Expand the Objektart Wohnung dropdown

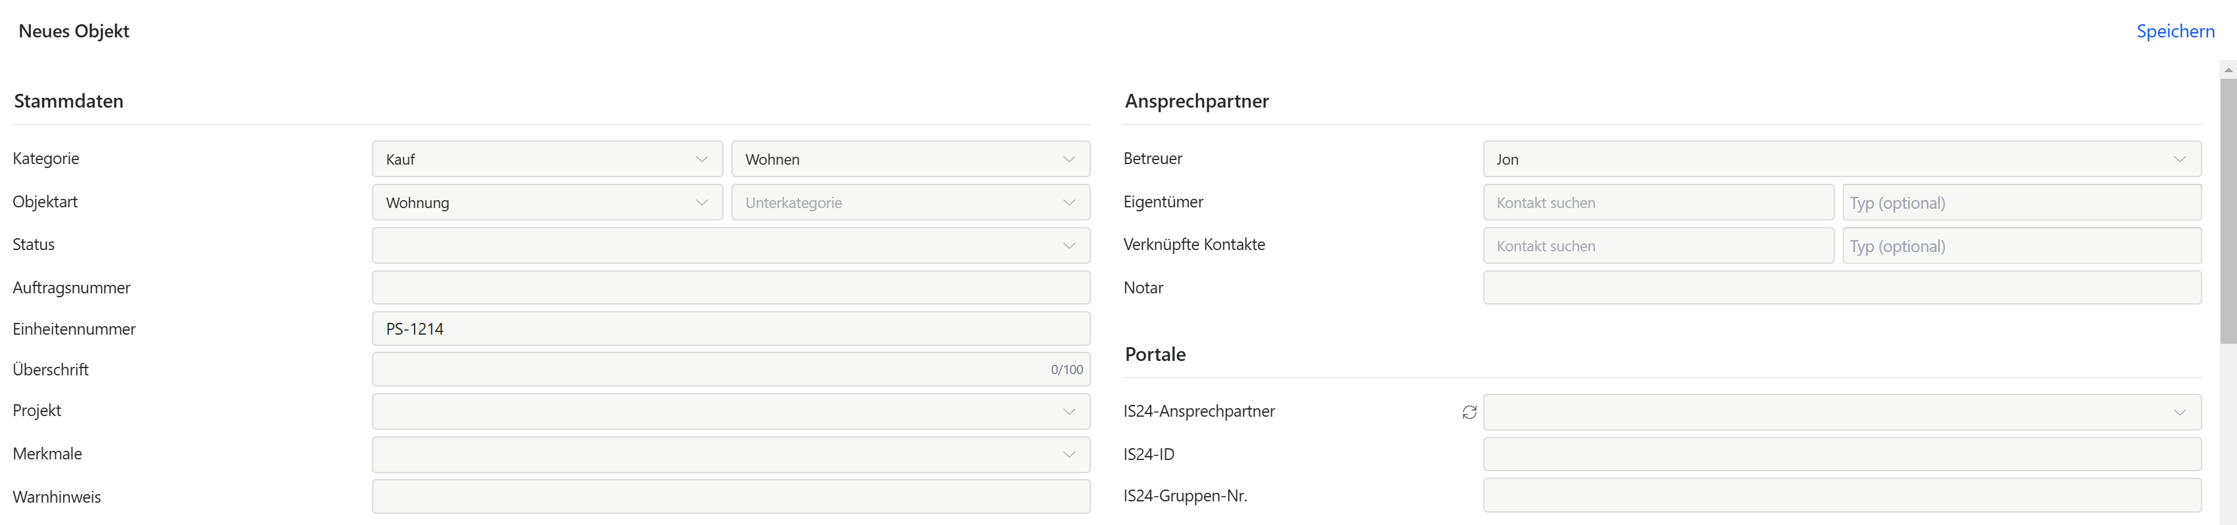tap(547, 203)
